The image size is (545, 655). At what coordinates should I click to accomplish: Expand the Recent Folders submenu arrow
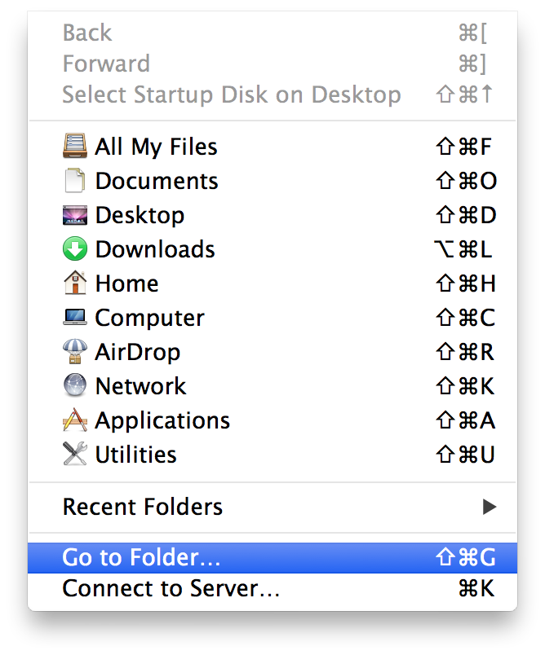click(489, 507)
